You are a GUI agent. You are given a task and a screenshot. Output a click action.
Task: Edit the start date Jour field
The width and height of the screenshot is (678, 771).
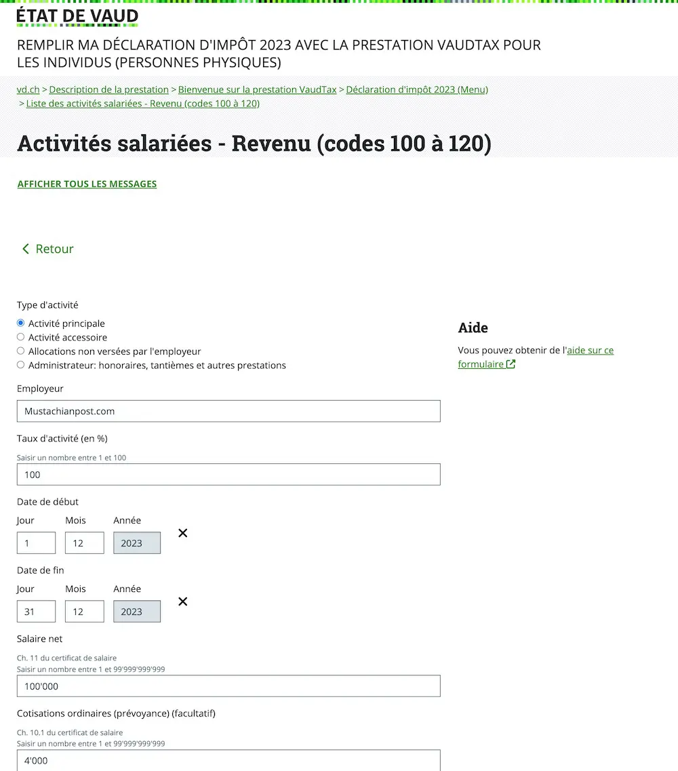click(x=36, y=543)
